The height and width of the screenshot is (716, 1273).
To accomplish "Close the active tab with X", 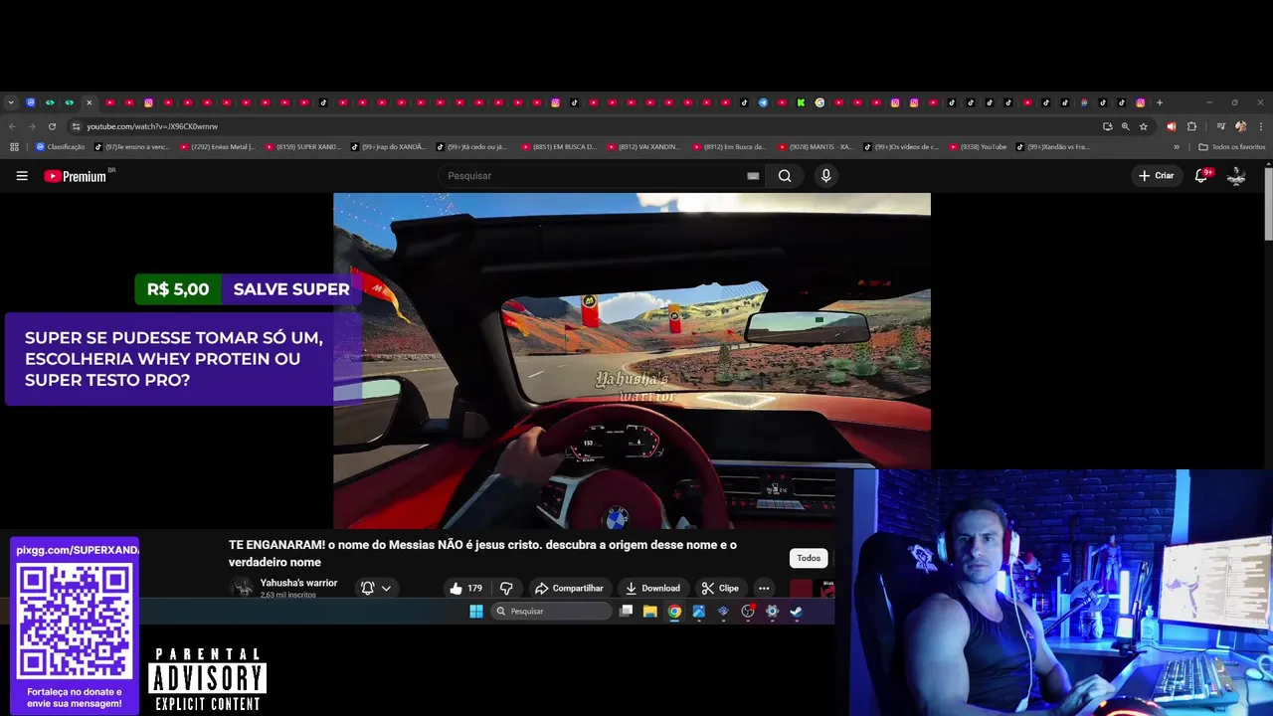I will tap(89, 102).
